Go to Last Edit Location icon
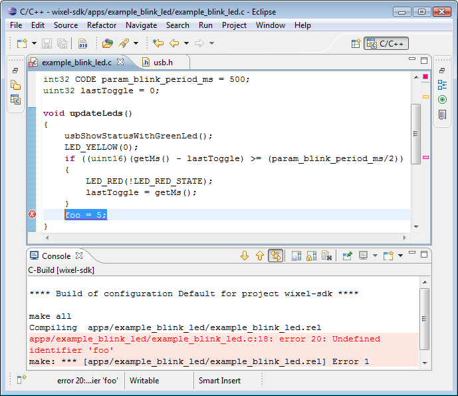Image resolution: width=458 pixels, height=396 pixels. [x=158, y=43]
